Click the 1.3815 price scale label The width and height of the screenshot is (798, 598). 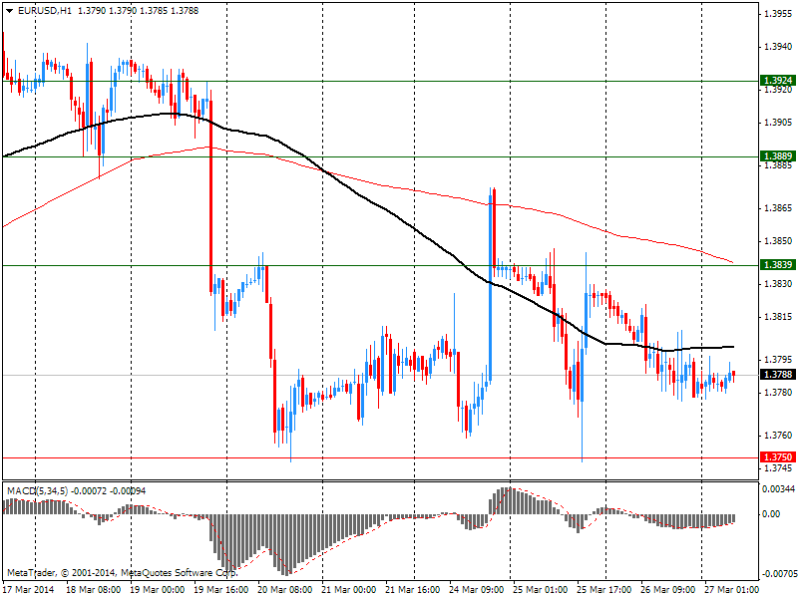pos(778,317)
